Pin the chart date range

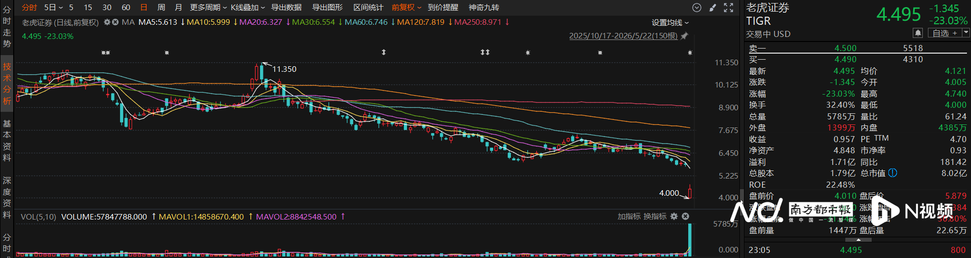684,36
